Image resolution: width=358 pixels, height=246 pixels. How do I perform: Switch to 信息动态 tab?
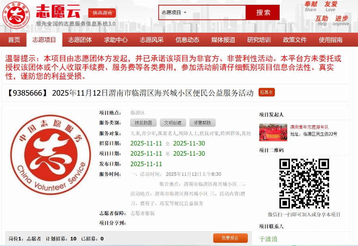click(187, 40)
